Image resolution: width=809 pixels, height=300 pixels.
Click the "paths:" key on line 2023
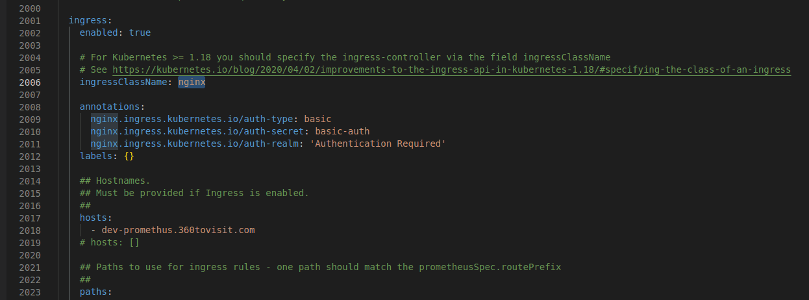pyautogui.click(x=96, y=293)
